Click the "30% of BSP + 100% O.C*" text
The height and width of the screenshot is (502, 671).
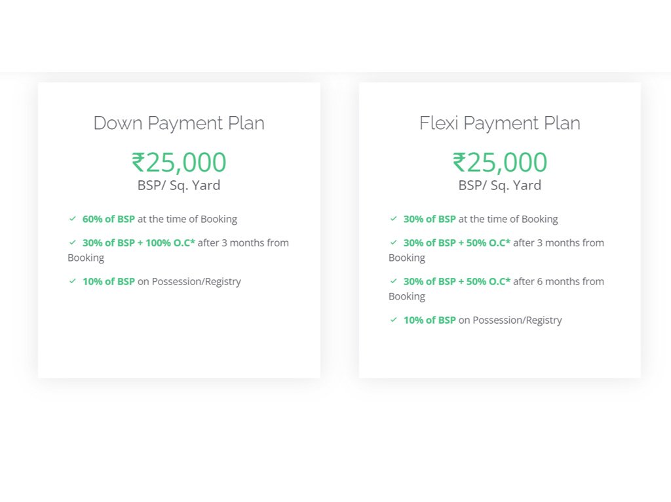[139, 242]
